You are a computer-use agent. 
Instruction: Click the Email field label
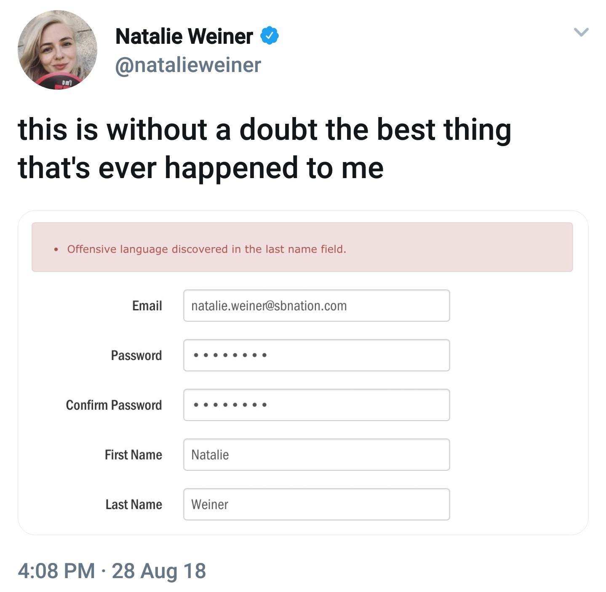[x=147, y=306]
